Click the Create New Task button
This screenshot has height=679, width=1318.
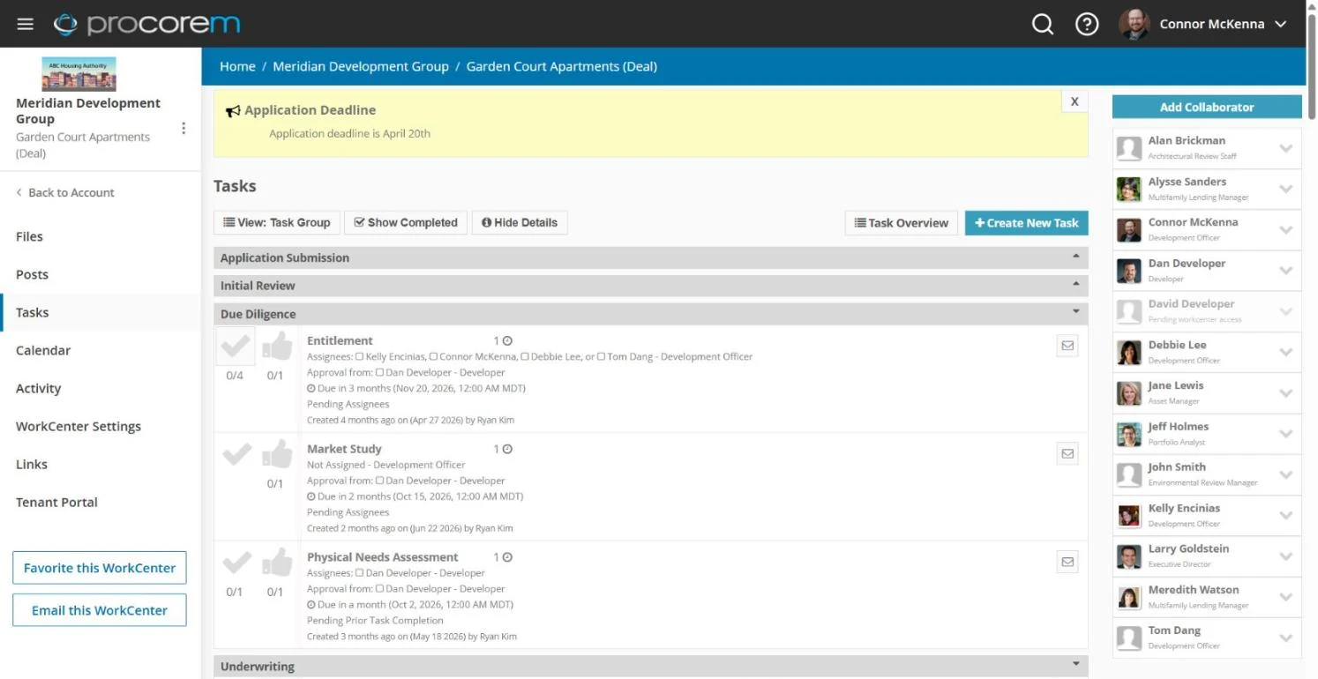[1027, 223]
